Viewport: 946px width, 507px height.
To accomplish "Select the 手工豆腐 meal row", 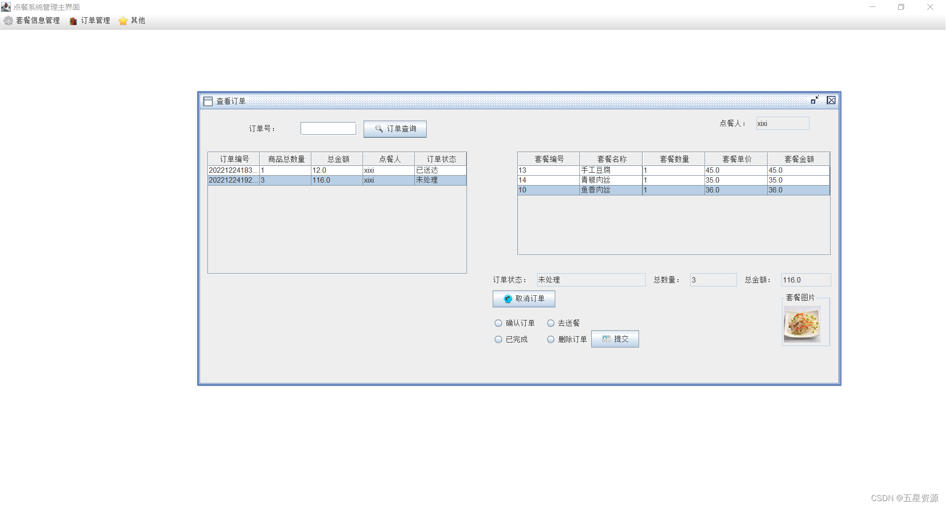I will pyautogui.click(x=674, y=170).
